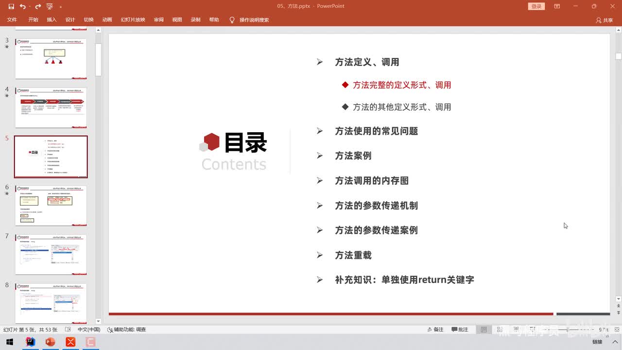The width and height of the screenshot is (622, 350).
Task: Redo the last action
Action: point(38,6)
